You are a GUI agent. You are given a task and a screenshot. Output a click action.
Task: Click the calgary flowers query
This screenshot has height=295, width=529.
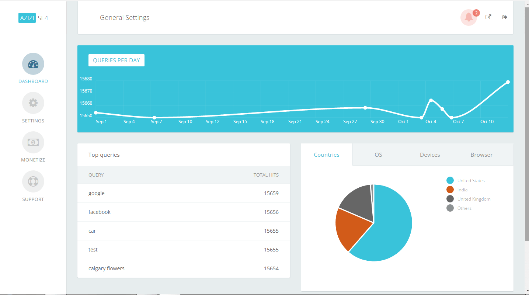pos(107,268)
